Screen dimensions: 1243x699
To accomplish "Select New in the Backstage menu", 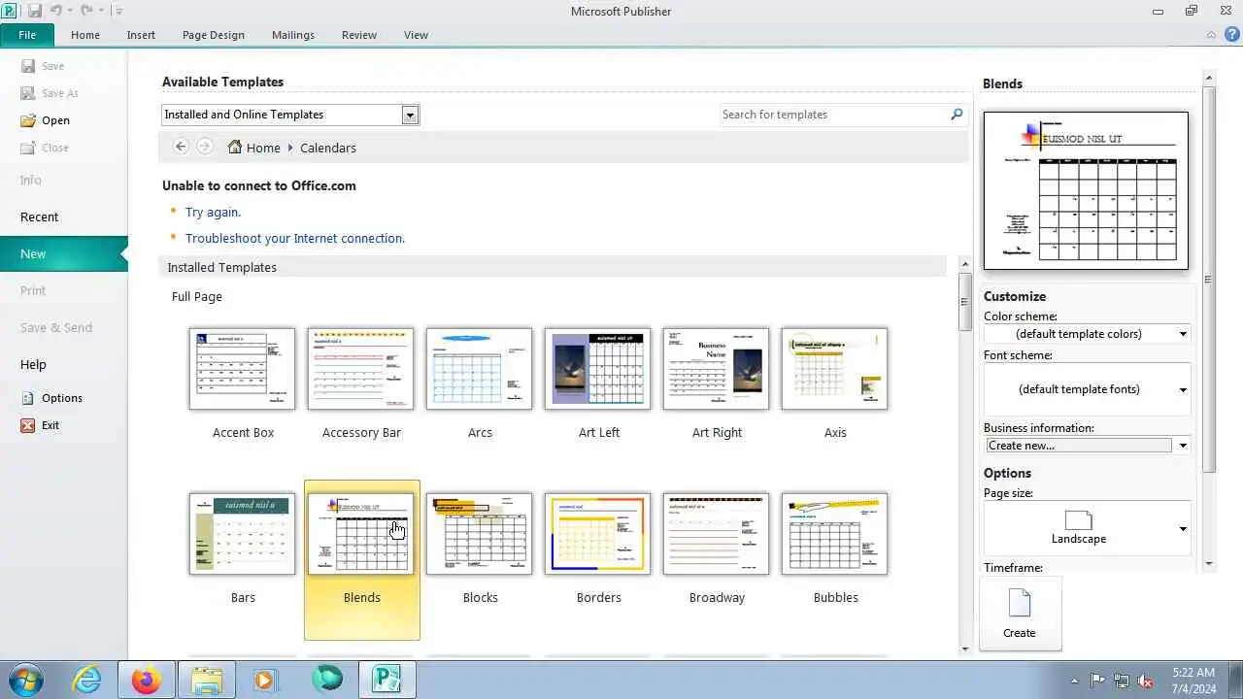I will tap(63, 253).
